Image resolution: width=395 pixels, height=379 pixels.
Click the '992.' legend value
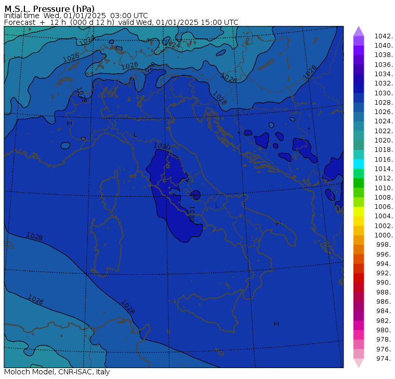click(x=385, y=273)
